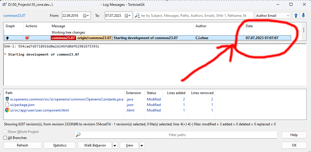This screenshot has height=152, width=311.
Task: Click the magnifier icon in the log filter
Action: [x=137, y=16]
